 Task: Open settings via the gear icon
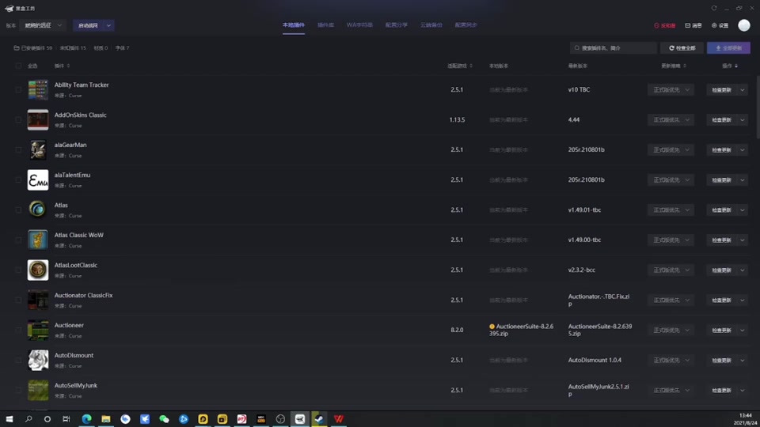click(x=714, y=25)
